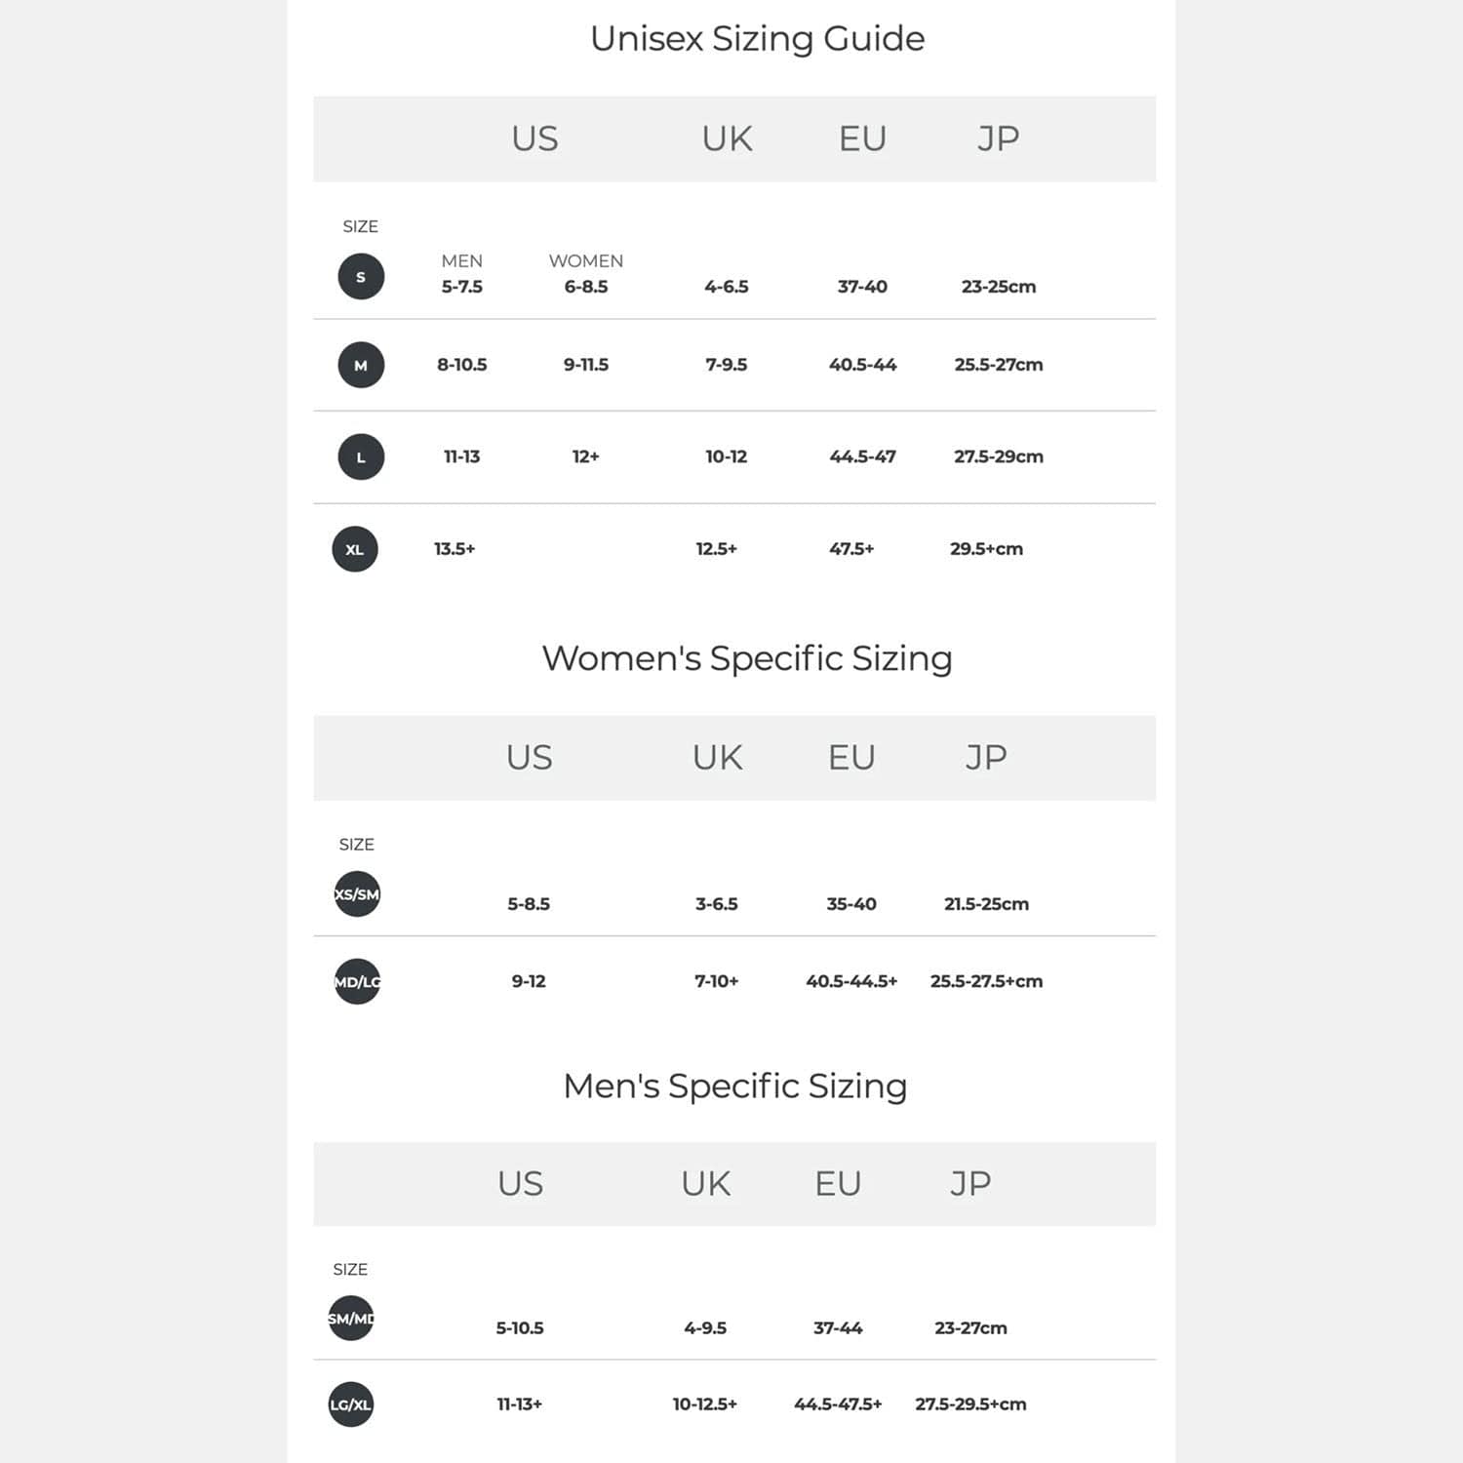Screen dimensions: 1463x1463
Task: Click the Unisex Sizing Guide heading
Action: click(x=757, y=39)
